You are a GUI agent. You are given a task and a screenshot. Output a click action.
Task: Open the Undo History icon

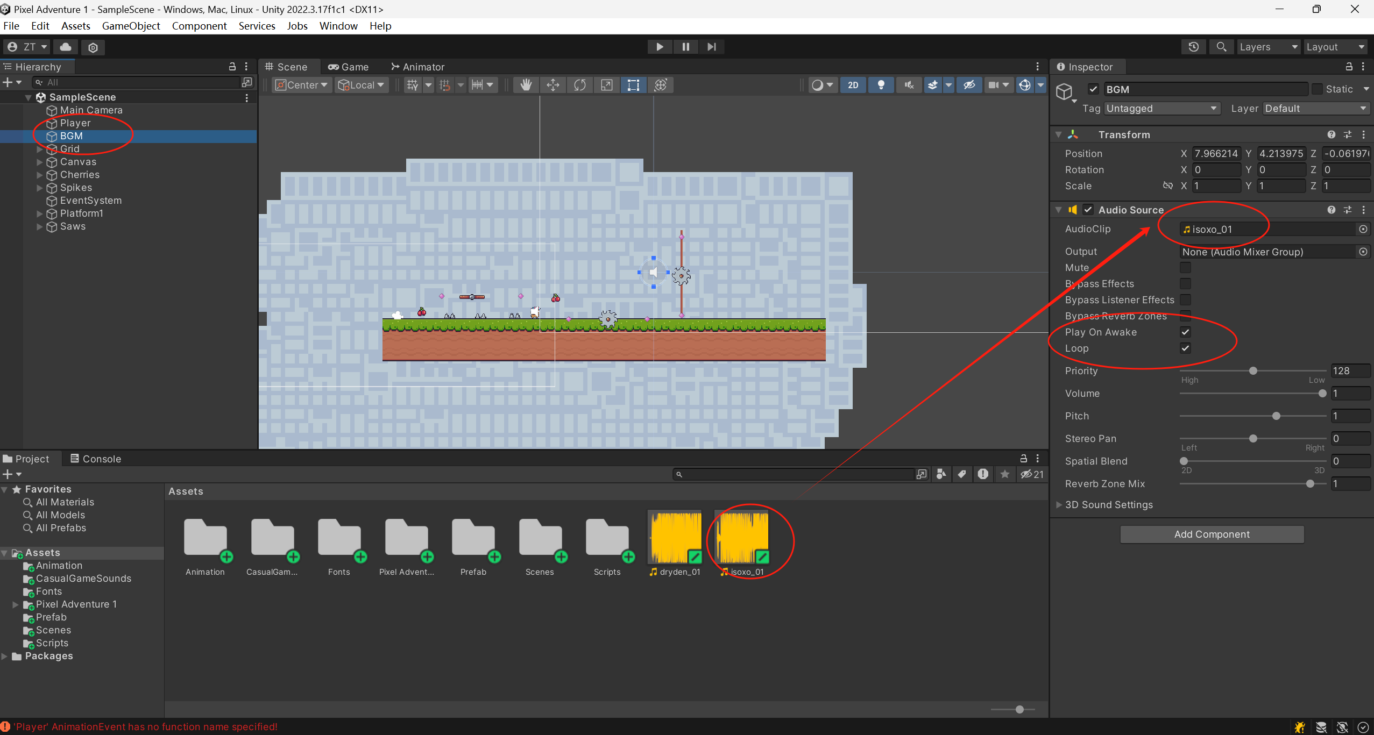1193,47
